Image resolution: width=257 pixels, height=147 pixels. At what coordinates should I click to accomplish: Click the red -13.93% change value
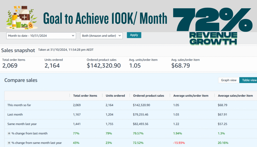coord(179,143)
